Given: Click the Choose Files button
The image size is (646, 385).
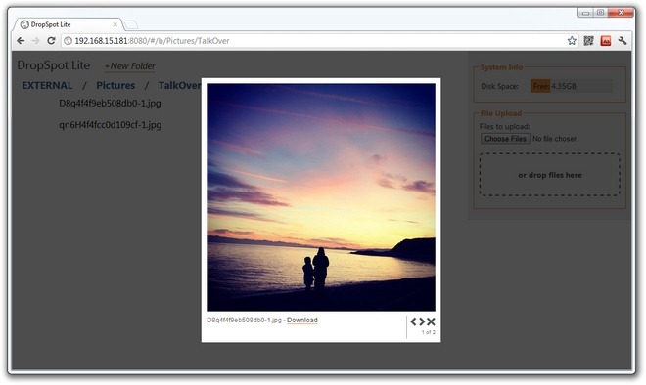Looking at the screenshot, I should (505, 139).
